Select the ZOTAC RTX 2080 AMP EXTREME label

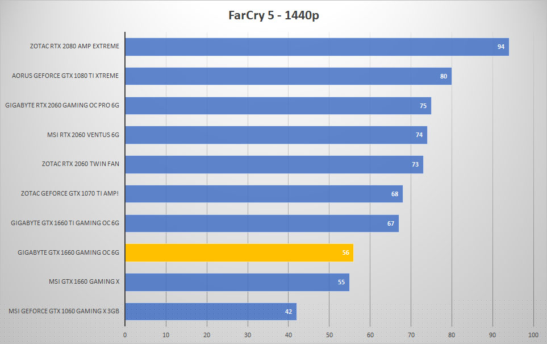click(74, 46)
